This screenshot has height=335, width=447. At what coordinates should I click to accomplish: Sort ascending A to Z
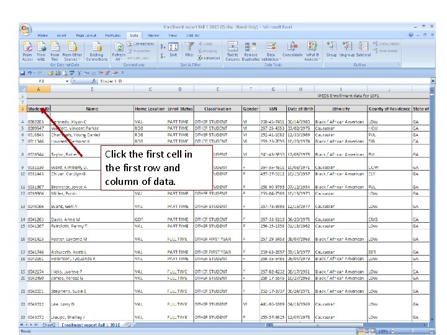[x=163, y=47]
